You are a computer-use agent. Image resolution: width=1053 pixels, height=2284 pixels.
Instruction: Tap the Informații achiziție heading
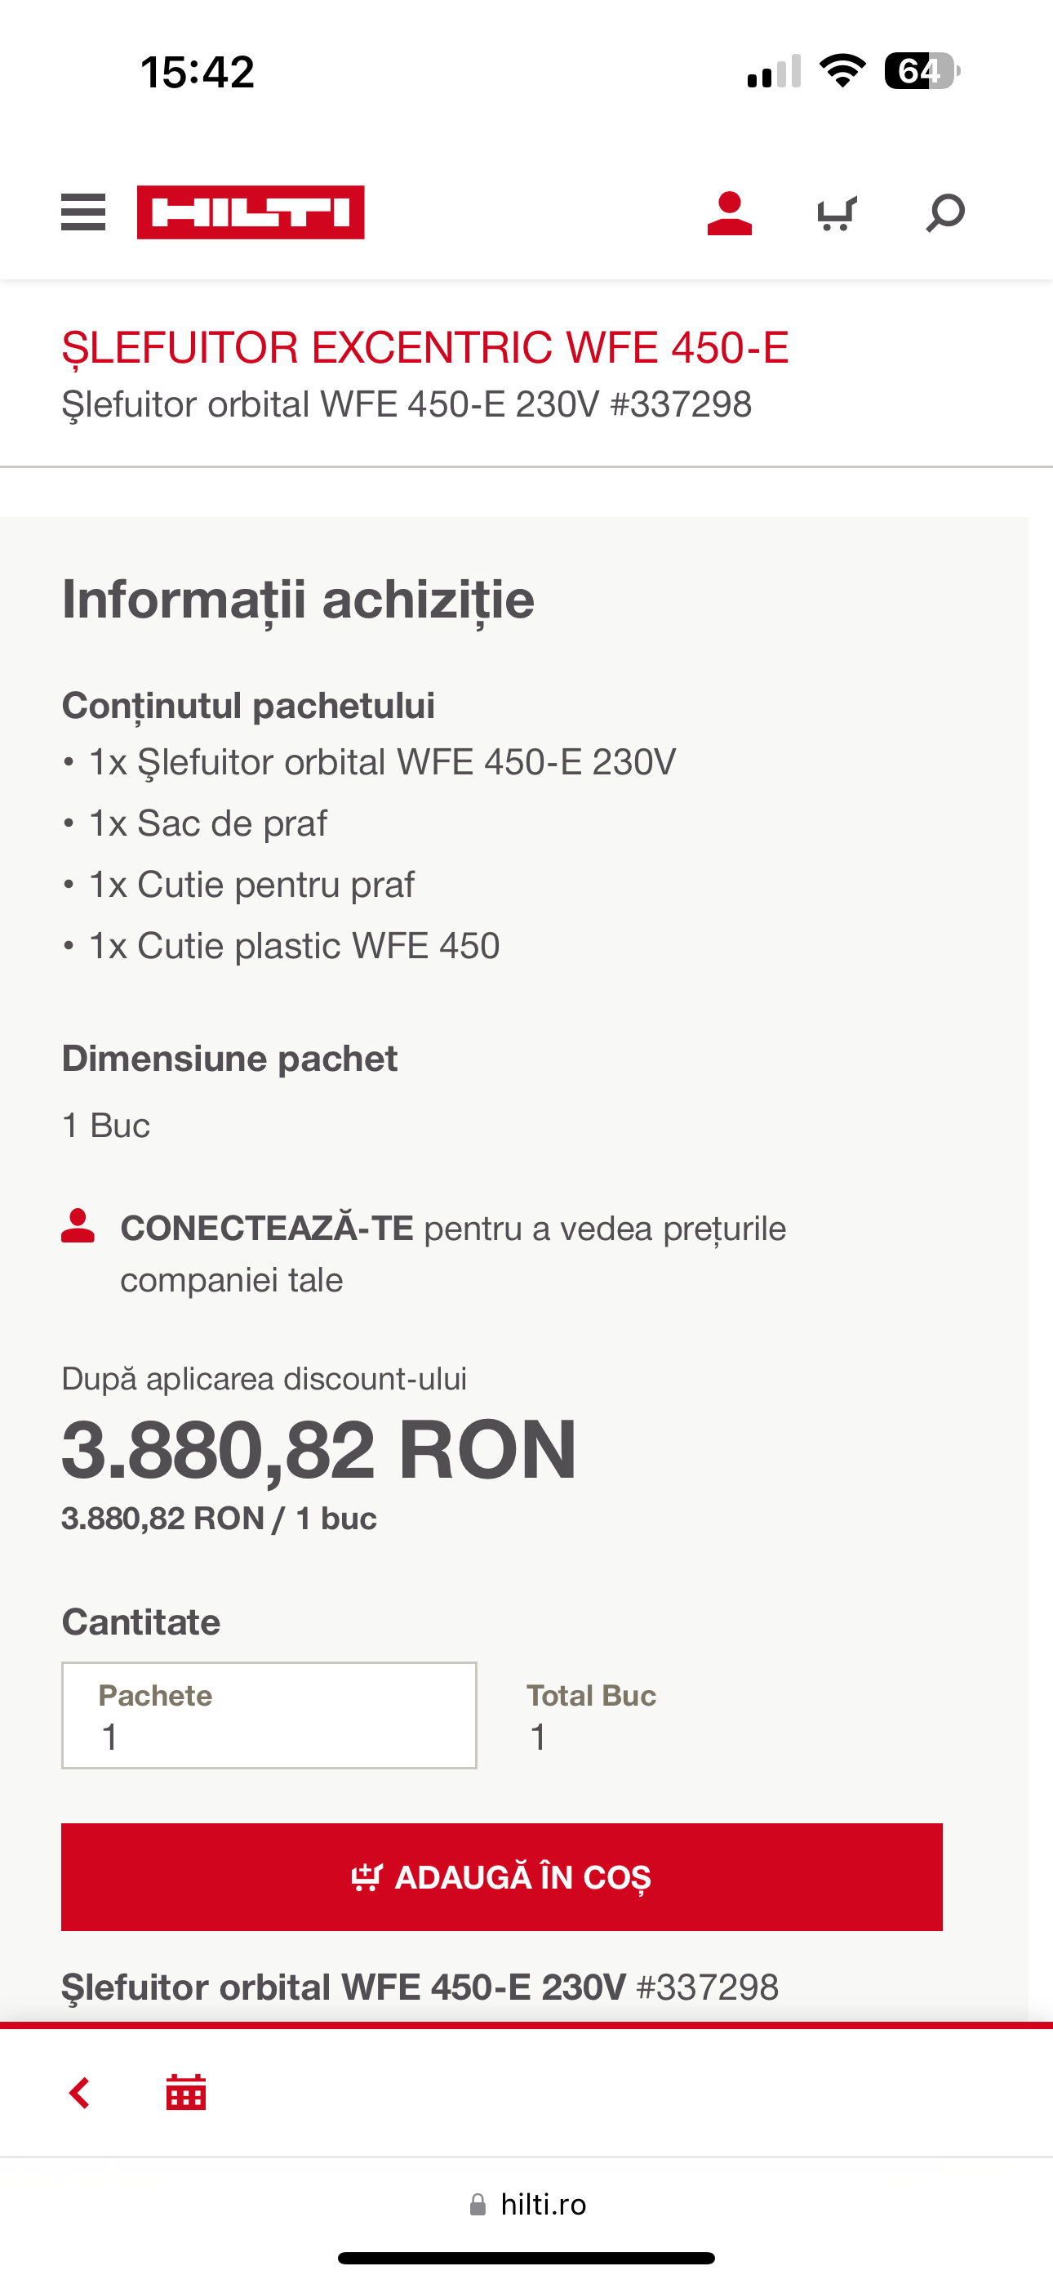(299, 600)
